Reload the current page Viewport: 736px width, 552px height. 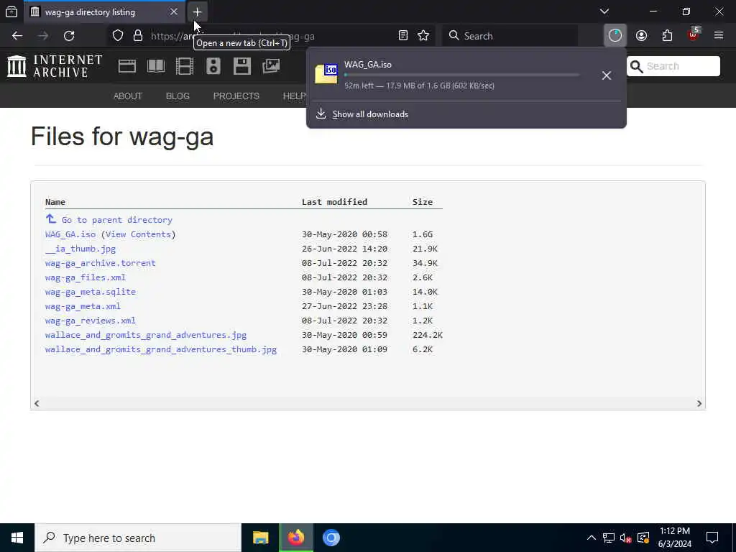(69, 36)
